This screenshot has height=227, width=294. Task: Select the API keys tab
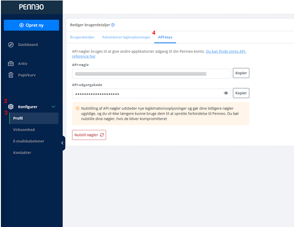[165, 37]
